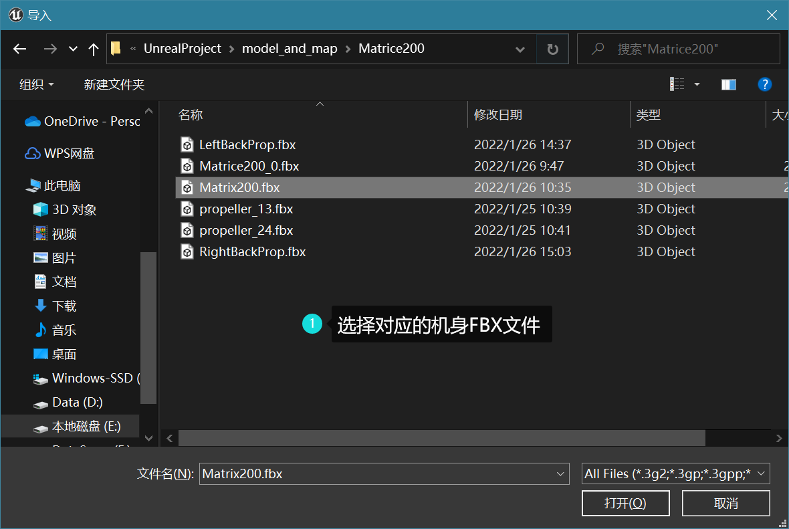Image resolution: width=789 pixels, height=529 pixels.
Task: Open the view options dropdown arrow
Action: click(697, 84)
